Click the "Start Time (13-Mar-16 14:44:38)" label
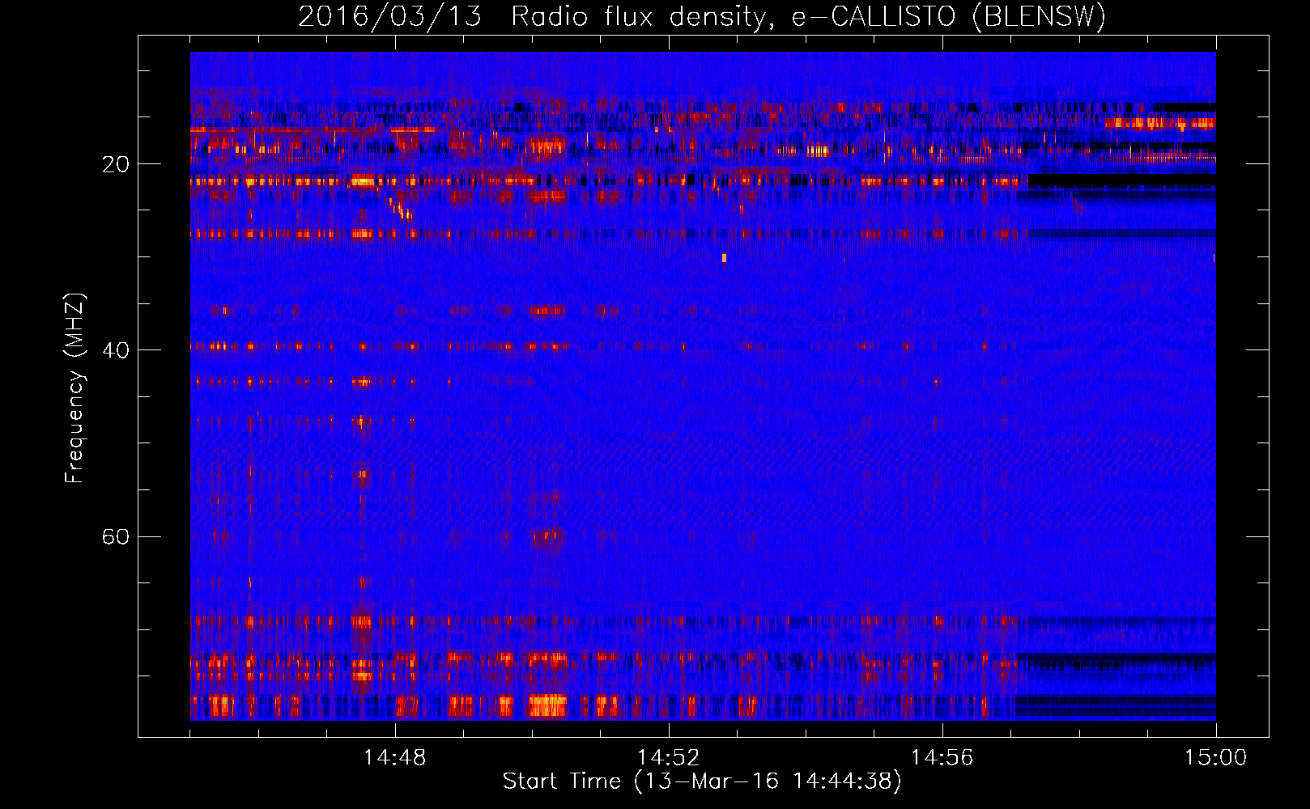Viewport: 1310px width, 809px height. [702, 781]
